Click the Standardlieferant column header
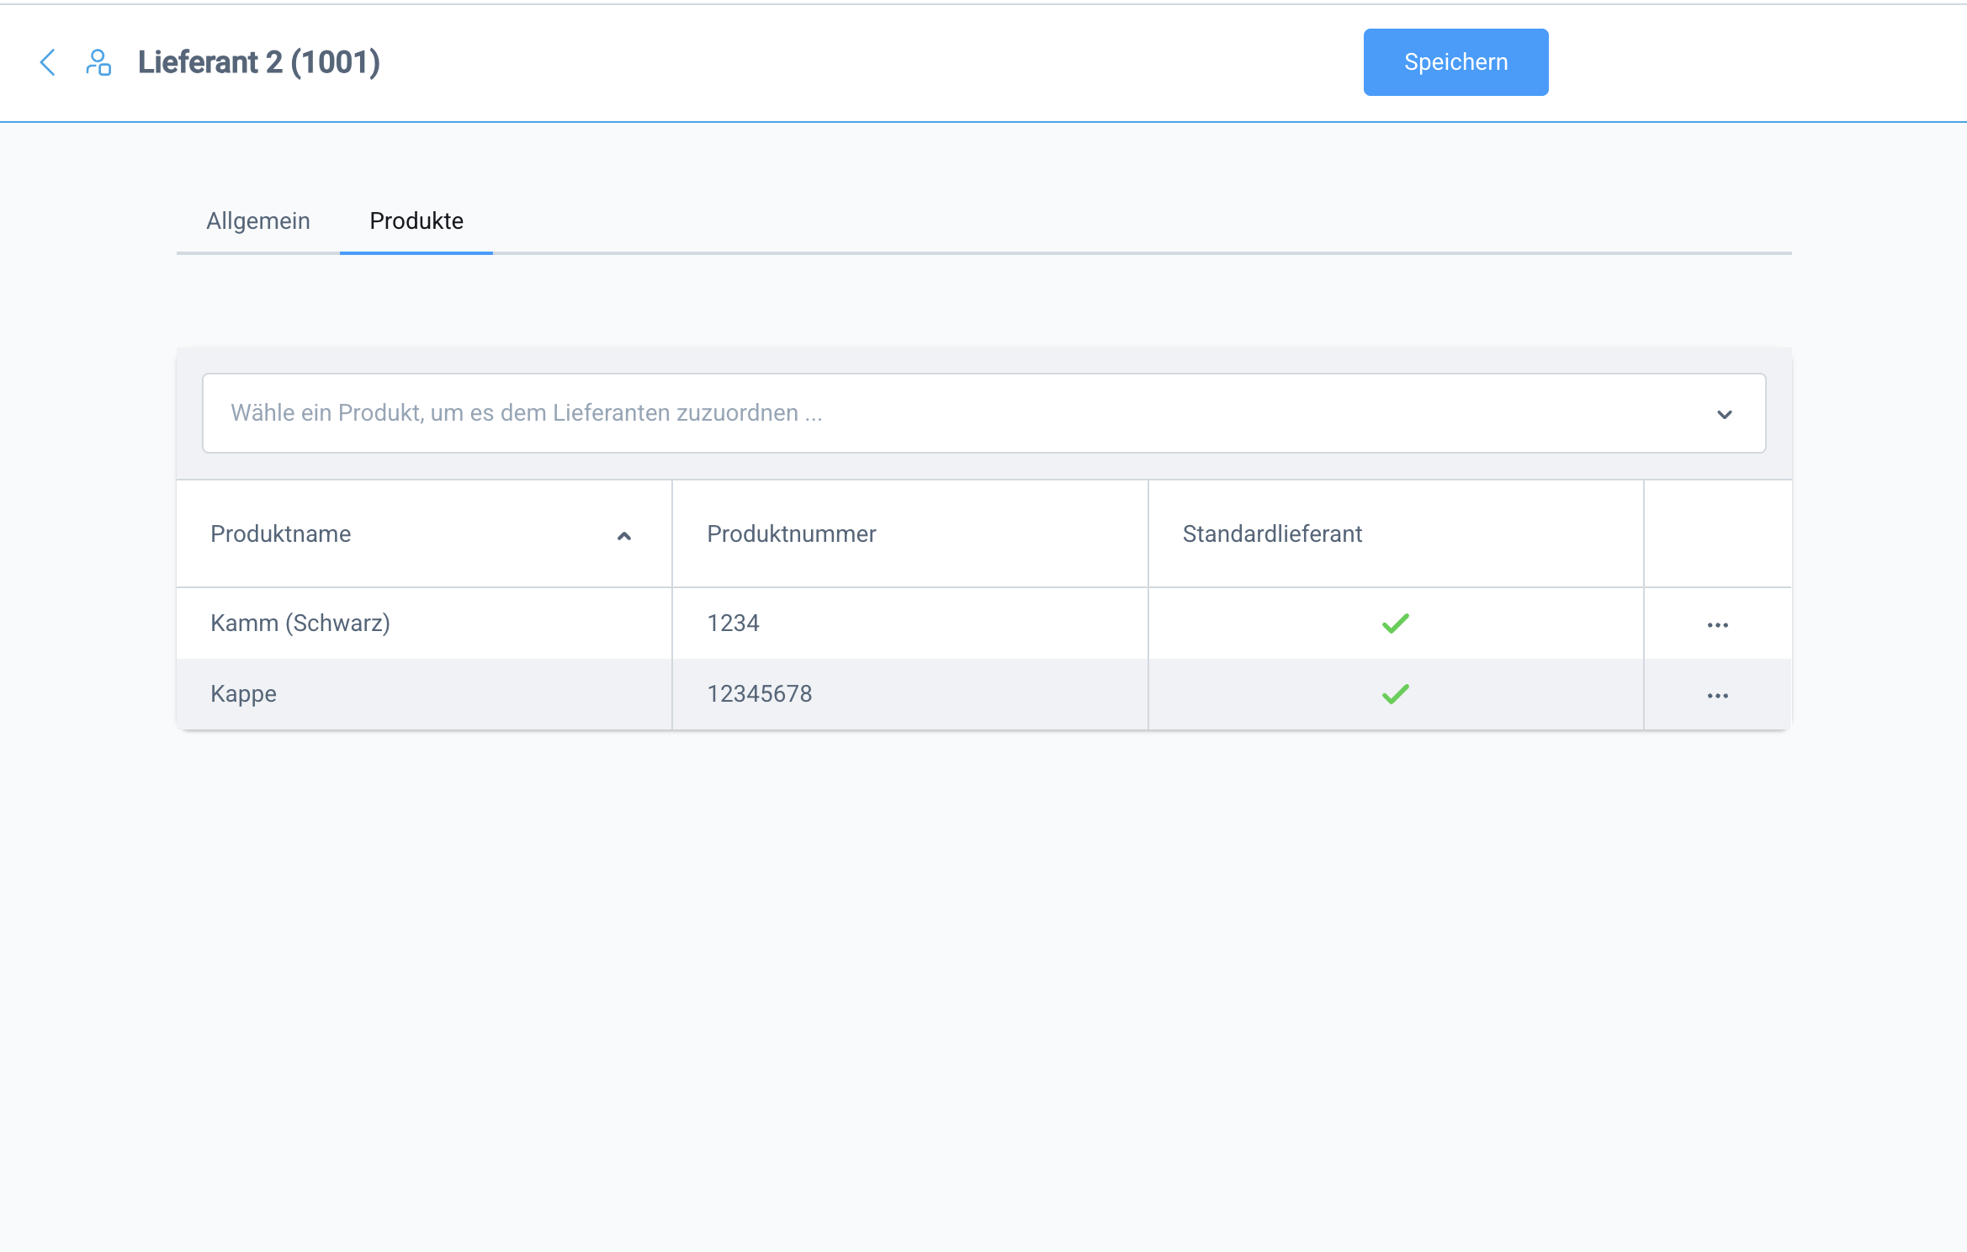 (x=1271, y=533)
